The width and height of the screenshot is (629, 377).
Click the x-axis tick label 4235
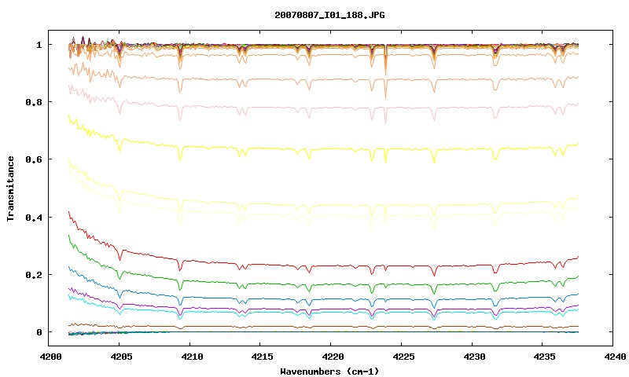point(543,357)
